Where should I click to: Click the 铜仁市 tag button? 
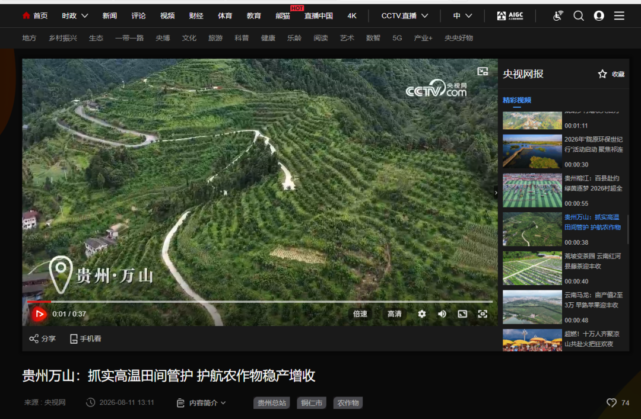click(312, 402)
